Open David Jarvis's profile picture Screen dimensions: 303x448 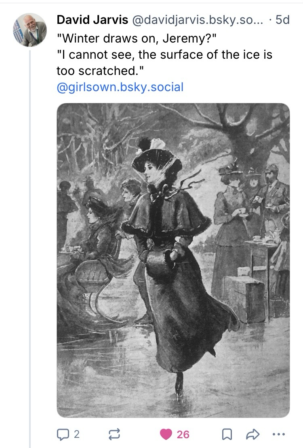point(29,30)
